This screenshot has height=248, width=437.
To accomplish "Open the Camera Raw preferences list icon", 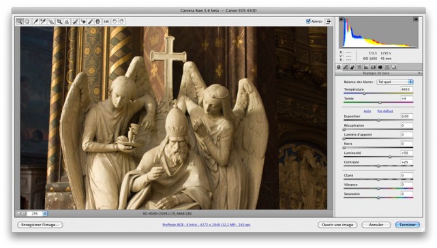I will 106,21.
